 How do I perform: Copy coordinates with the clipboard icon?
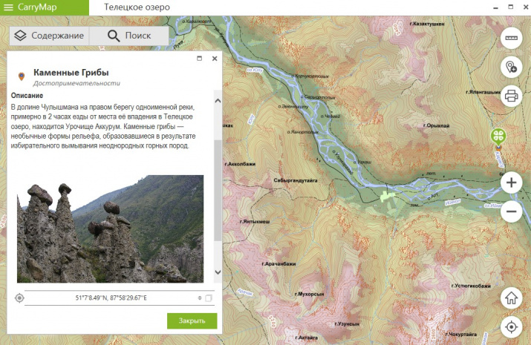(x=209, y=298)
